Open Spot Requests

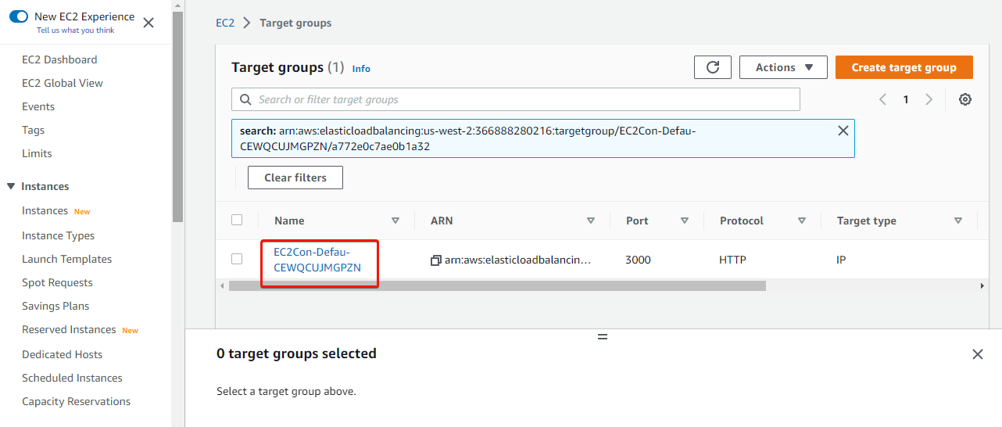pyautogui.click(x=57, y=282)
